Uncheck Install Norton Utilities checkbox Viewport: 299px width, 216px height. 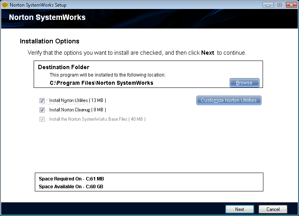42,100
